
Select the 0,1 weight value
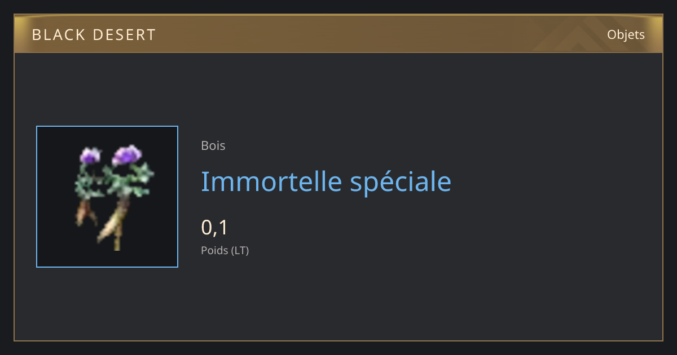click(214, 228)
